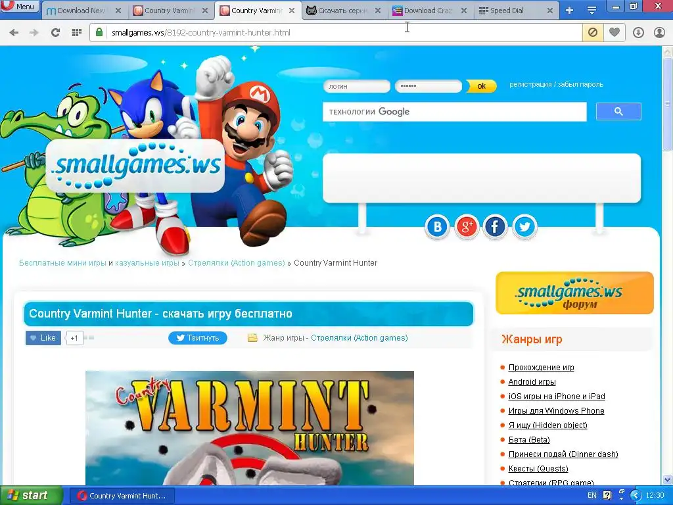Close the Download Craz tab
Screen dimensions: 673x505
(x=463, y=11)
